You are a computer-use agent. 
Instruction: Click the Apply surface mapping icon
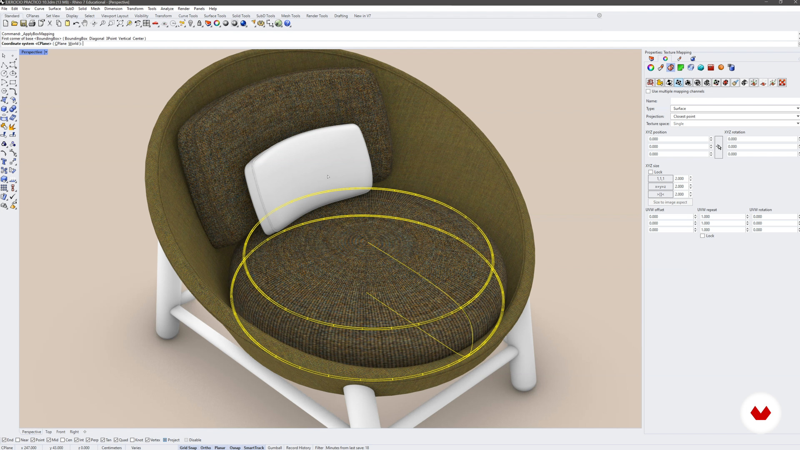(x=669, y=82)
